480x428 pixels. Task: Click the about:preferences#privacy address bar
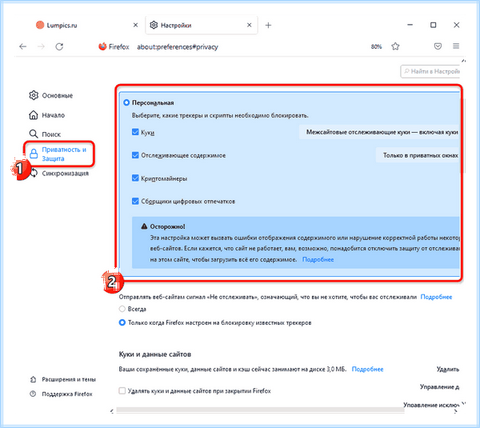coord(178,46)
